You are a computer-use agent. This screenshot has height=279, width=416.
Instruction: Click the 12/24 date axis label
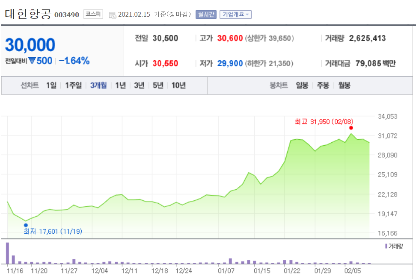click(184, 271)
